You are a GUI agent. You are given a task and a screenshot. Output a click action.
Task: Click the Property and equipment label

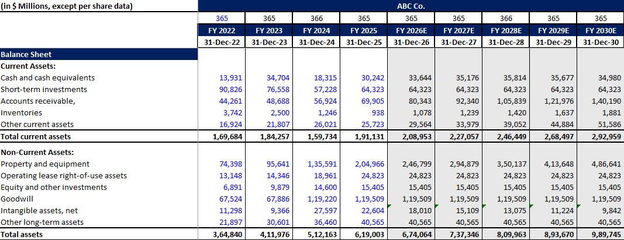click(46, 164)
